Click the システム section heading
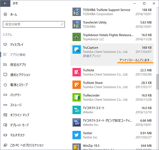The height and width of the screenshot is (150, 159). pos(7,35)
